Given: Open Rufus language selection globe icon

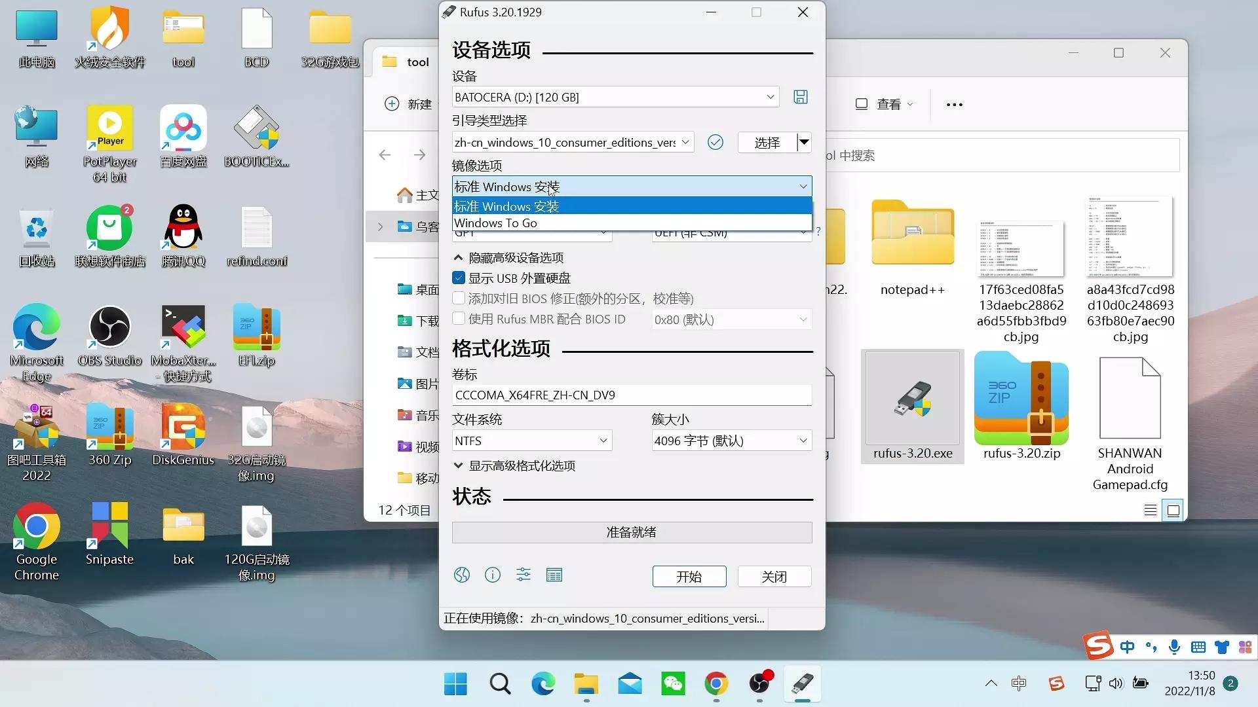Looking at the screenshot, I should 461,575.
